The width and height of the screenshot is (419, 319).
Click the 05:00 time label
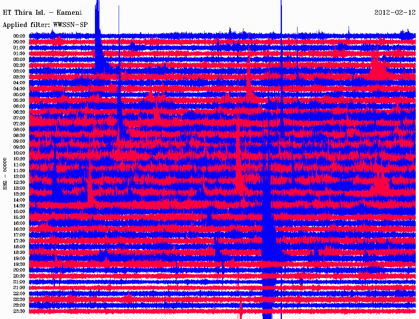click(x=19, y=94)
